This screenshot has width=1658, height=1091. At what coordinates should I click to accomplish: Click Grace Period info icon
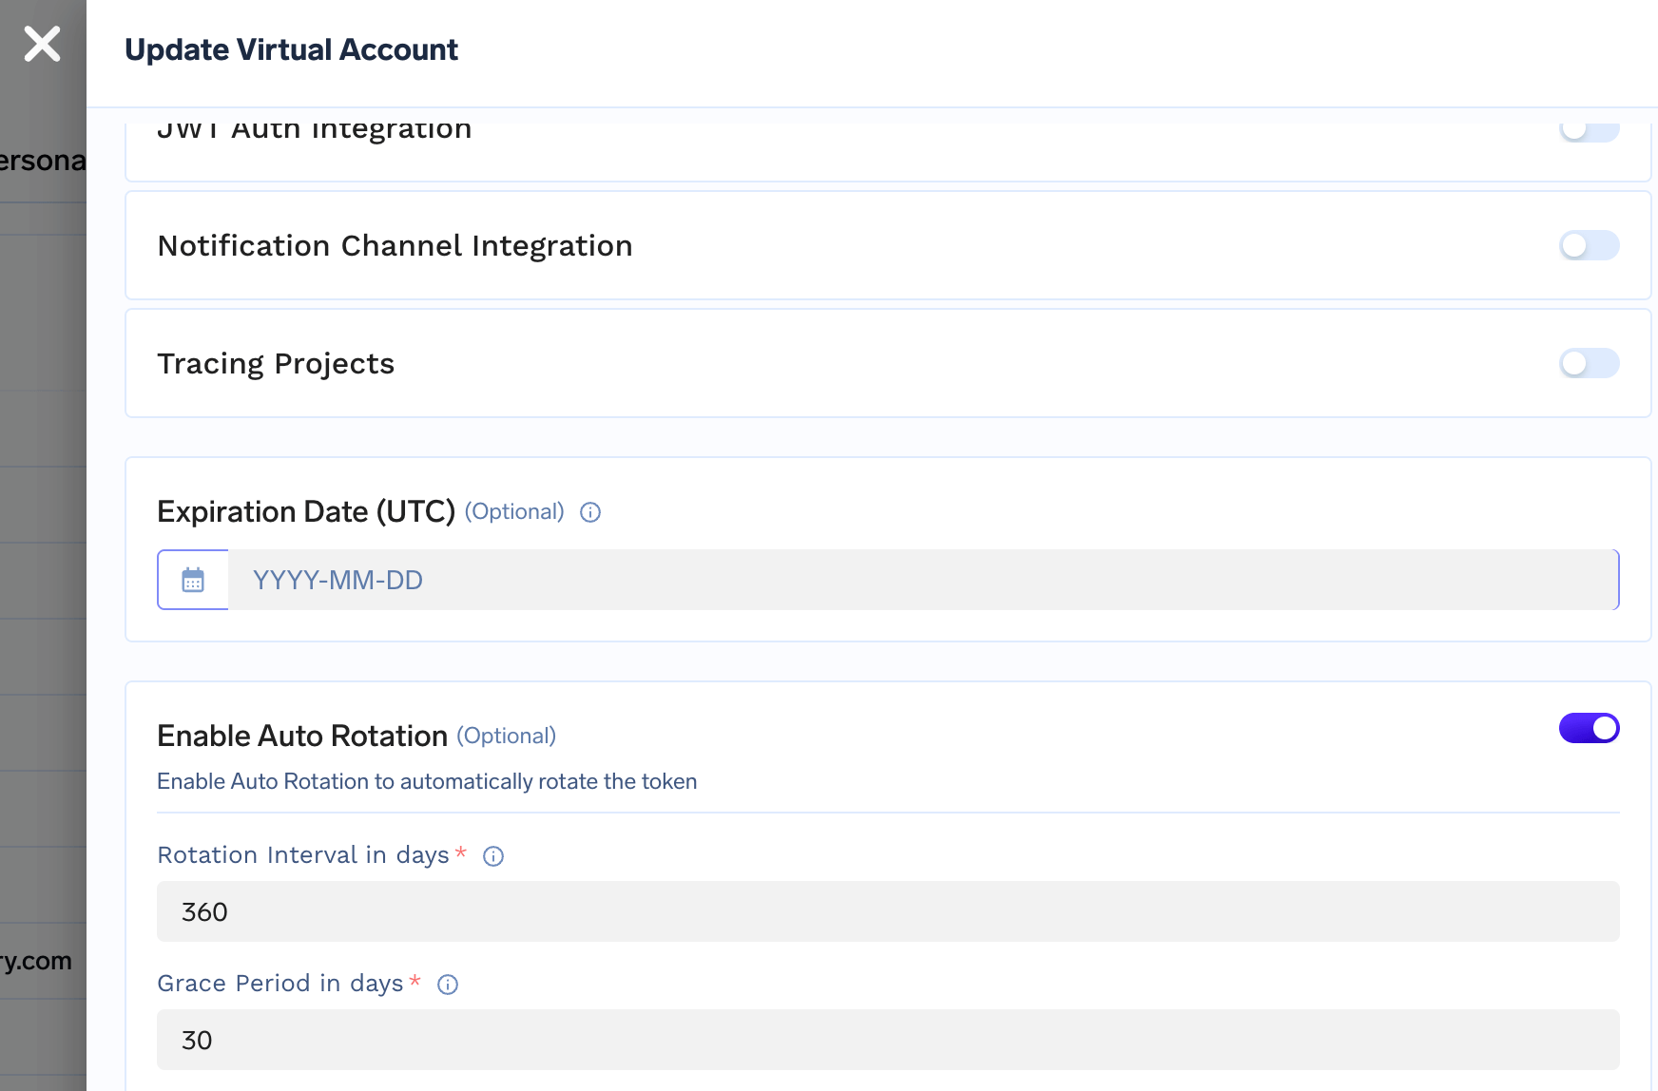click(x=448, y=985)
